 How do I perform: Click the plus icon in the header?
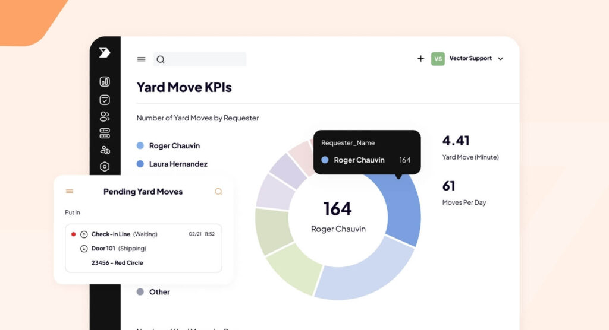420,59
